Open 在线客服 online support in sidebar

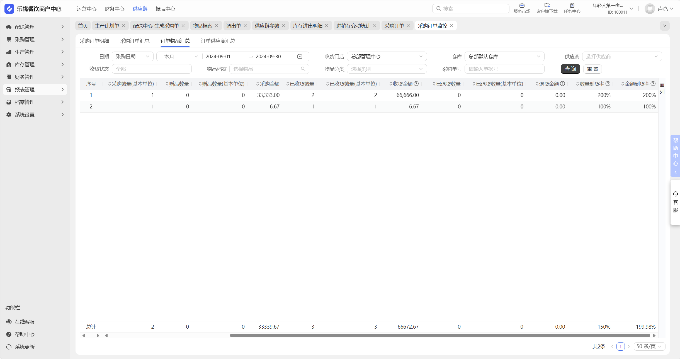tap(25, 322)
